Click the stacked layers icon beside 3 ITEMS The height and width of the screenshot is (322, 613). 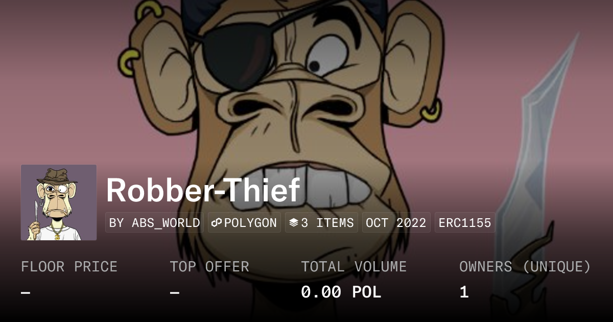coord(294,223)
